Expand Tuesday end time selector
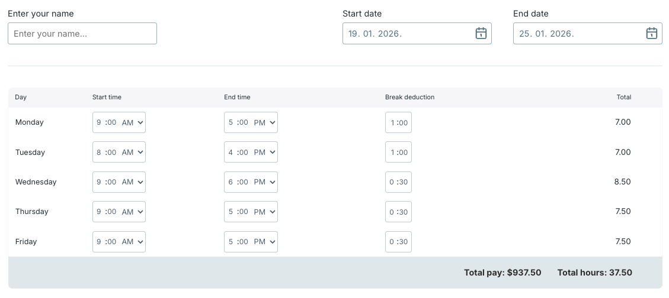 point(251,152)
